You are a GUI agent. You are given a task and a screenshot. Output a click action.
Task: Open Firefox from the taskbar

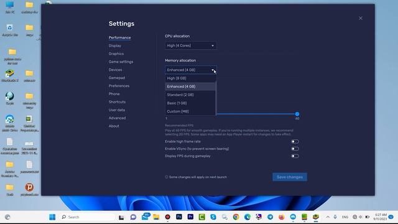(282, 217)
